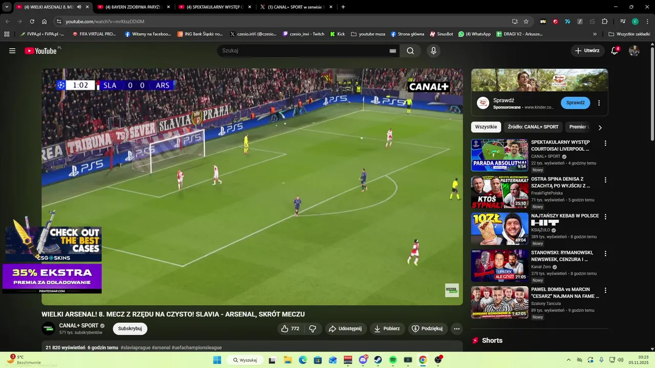The width and height of the screenshot is (655, 368).
Task: Open menu for Najtańszy Kebab suggestion
Action: (605, 217)
